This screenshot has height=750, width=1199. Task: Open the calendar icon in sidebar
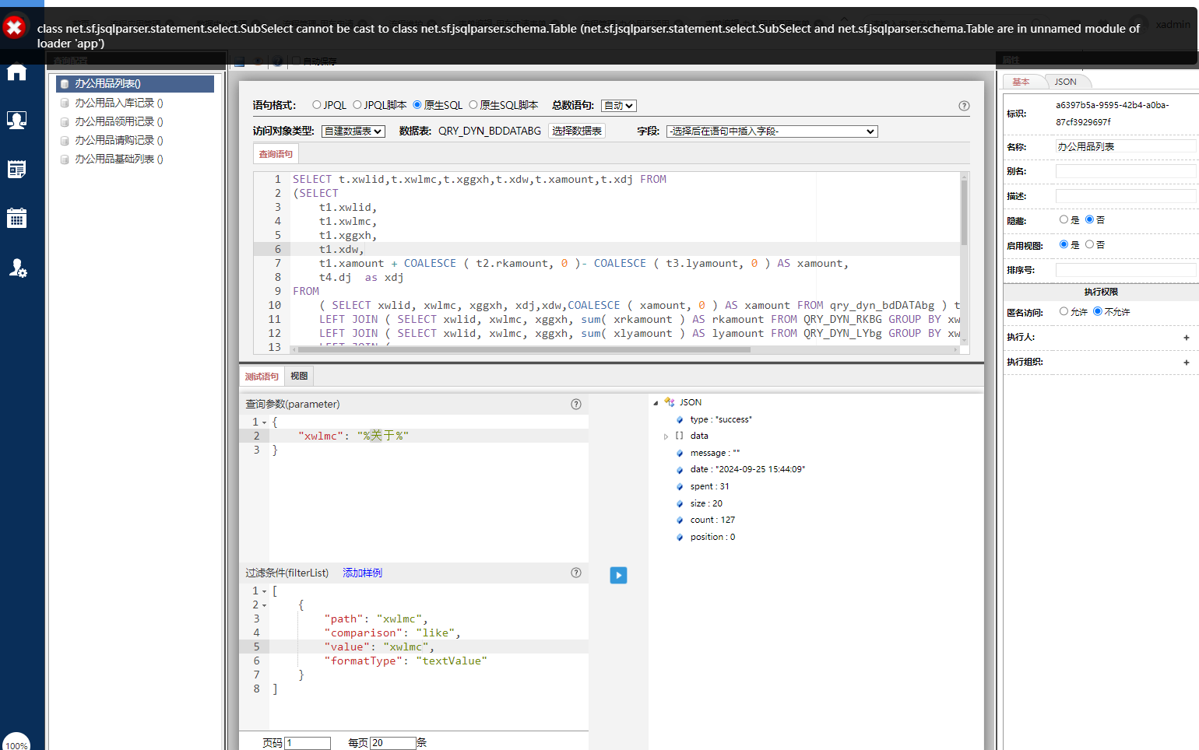point(16,218)
